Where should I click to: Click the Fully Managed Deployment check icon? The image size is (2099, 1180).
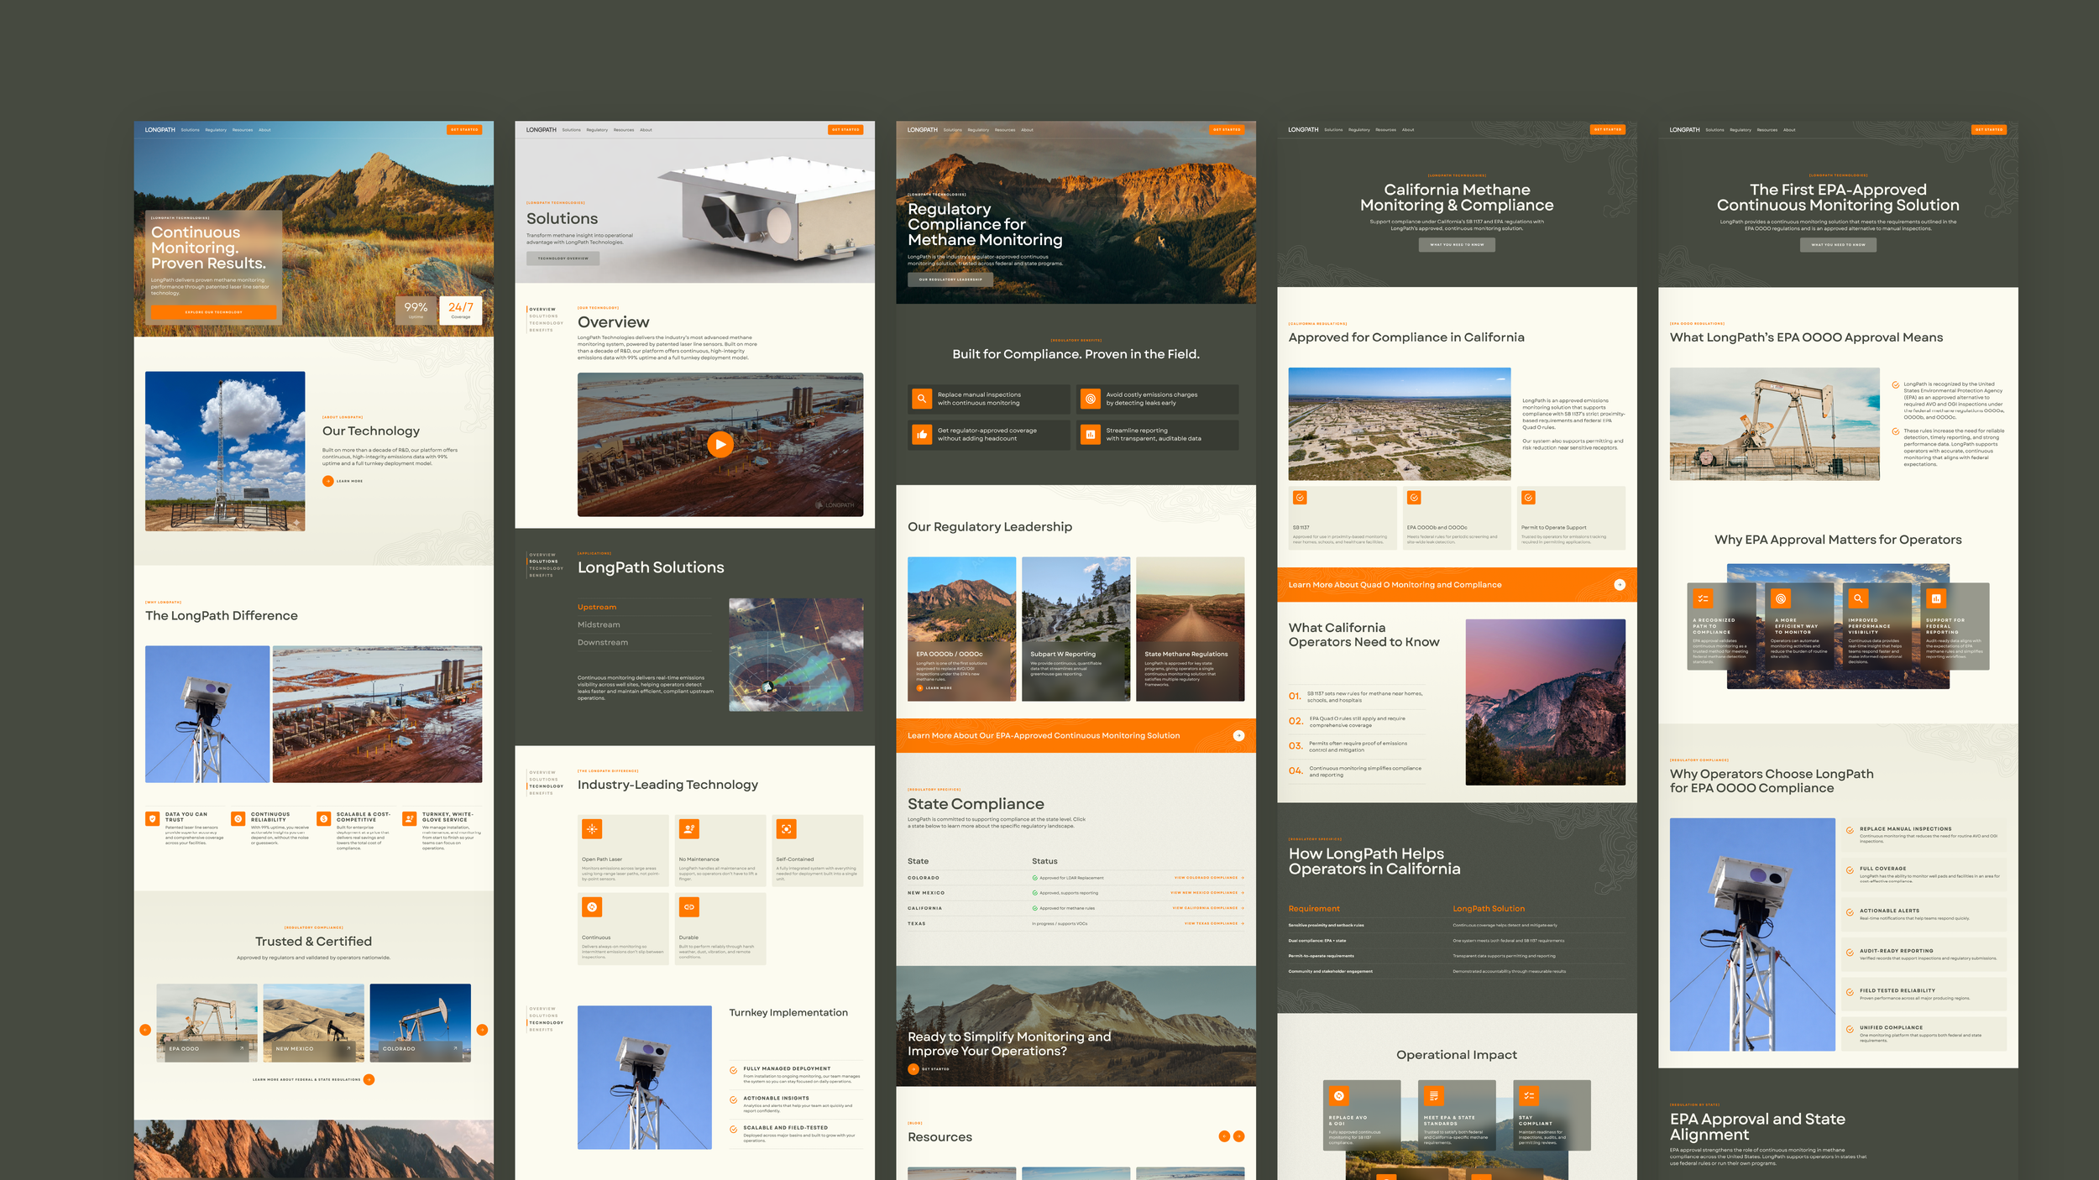734,1070
